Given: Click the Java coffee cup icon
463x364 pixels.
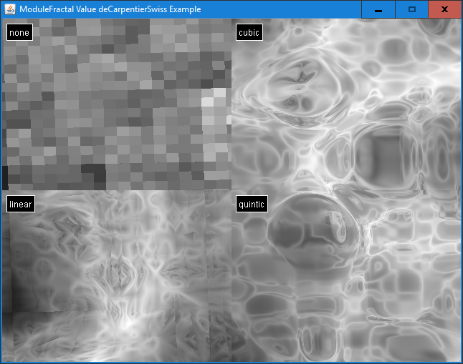Looking at the screenshot, I should click(x=9, y=9).
